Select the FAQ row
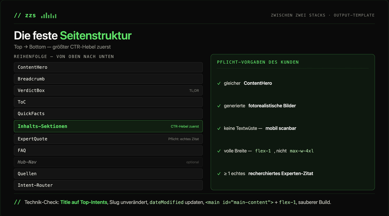 [x=108, y=150]
